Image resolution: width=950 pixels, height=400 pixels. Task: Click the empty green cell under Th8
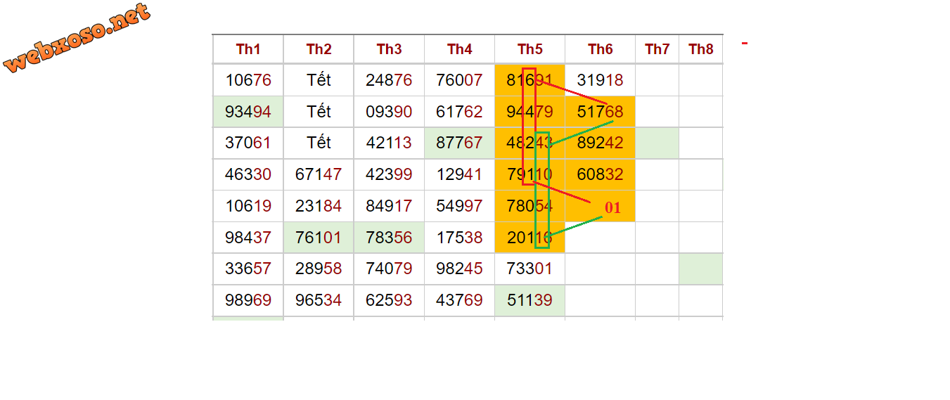click(701, 269)
